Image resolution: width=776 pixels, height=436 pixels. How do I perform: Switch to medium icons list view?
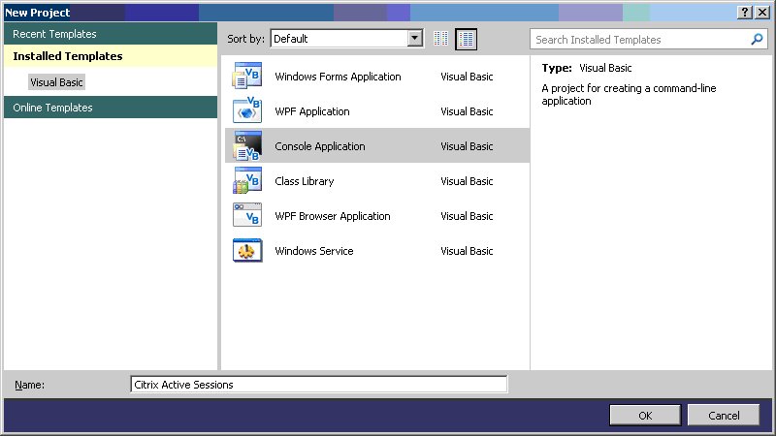pos(466,39)
